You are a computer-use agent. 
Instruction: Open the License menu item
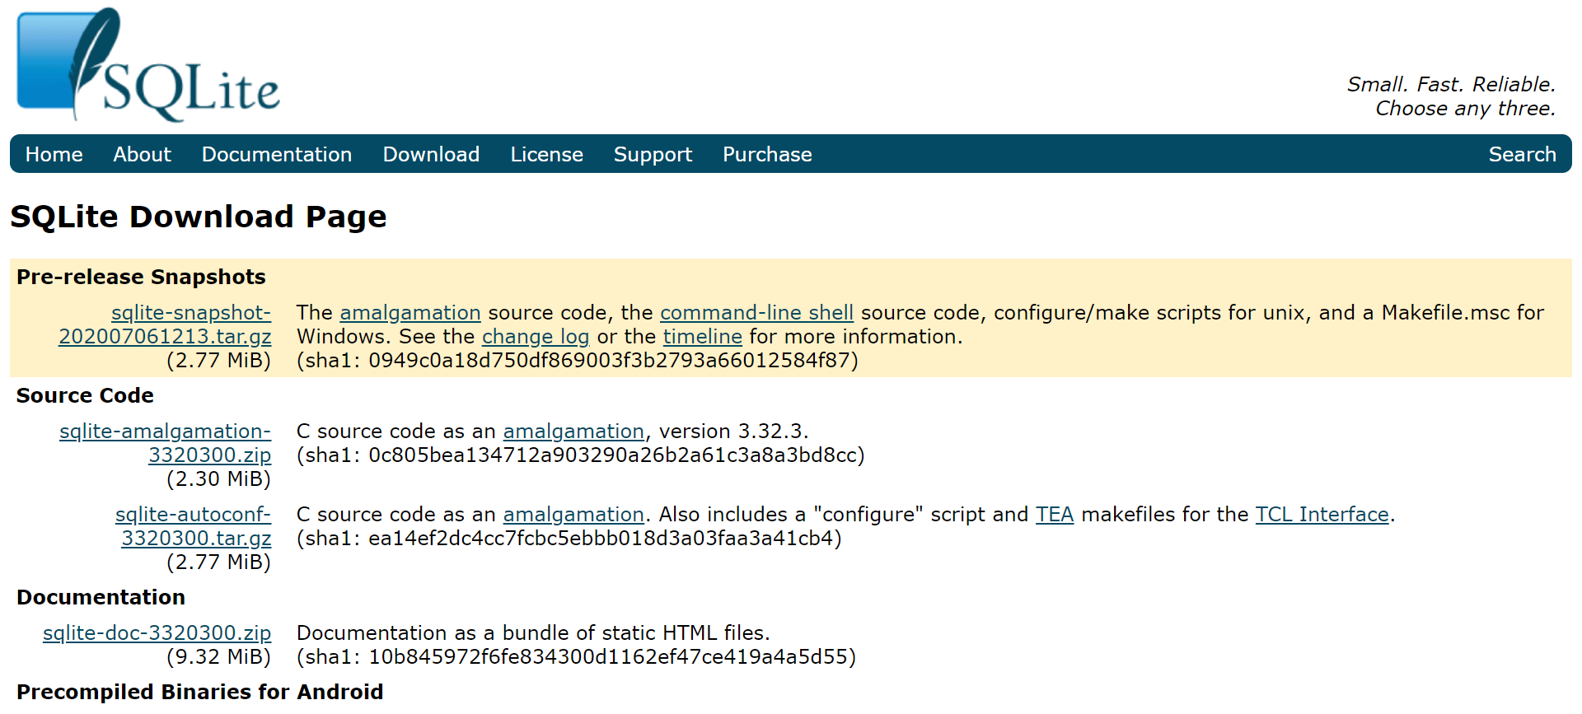tap(546, 154)
